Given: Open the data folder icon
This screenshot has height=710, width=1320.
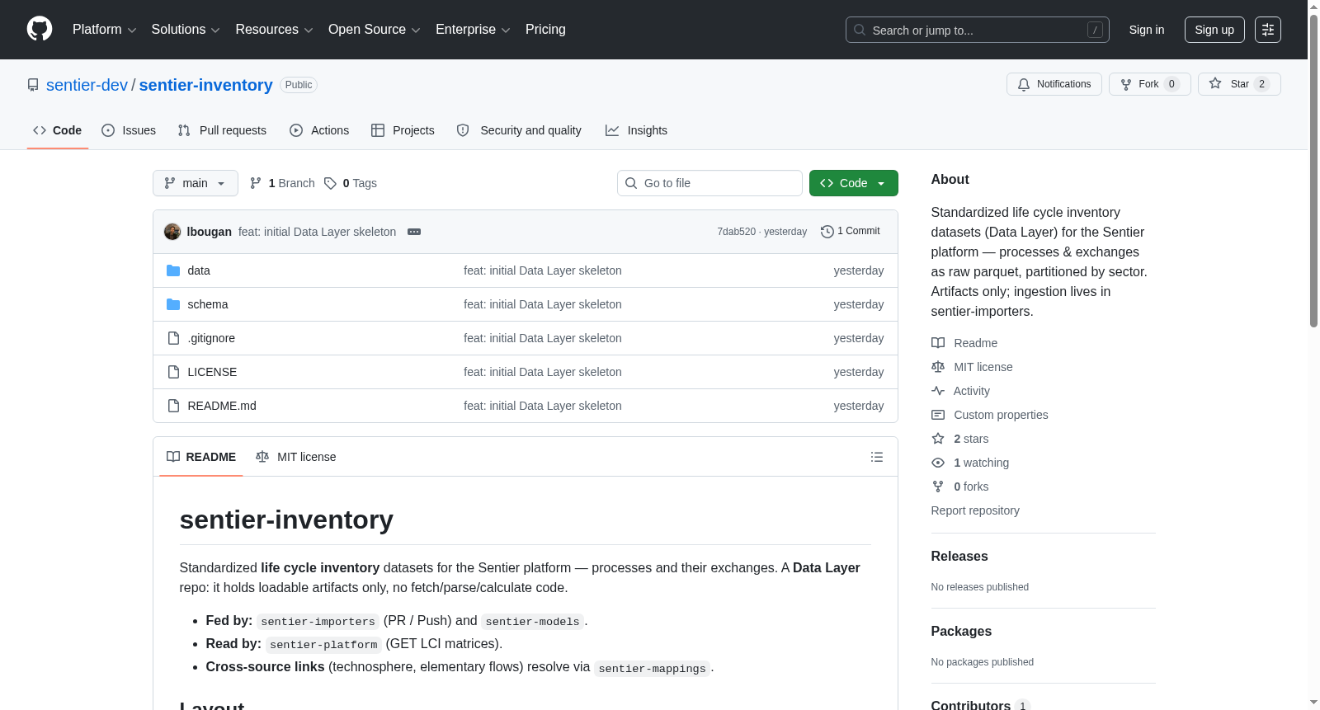Looking at the screenshot, I should tap(173, 270).
